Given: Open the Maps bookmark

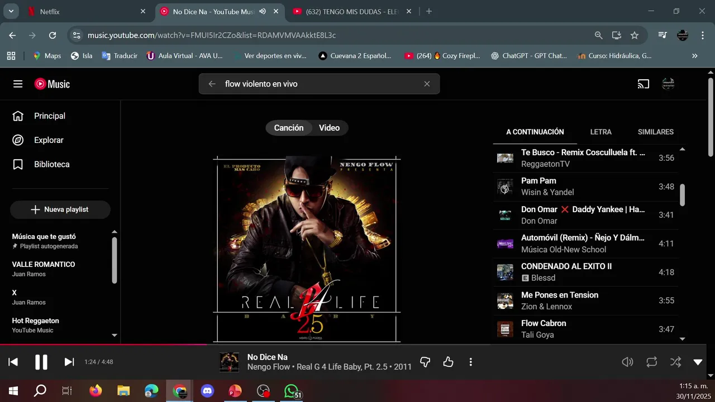Looking at the screenshot, I should tap(47, 56).
